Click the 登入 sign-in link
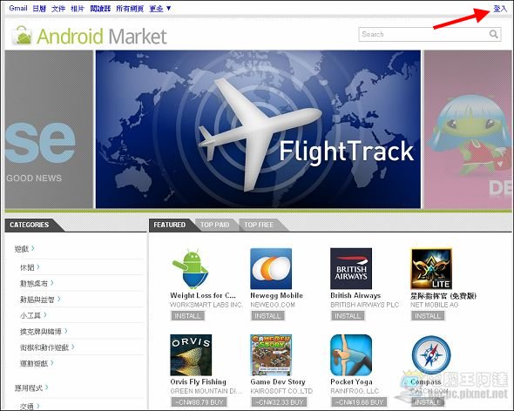This screenshot has width=514, height=411. pyautogui.click(x=500, y=9)
